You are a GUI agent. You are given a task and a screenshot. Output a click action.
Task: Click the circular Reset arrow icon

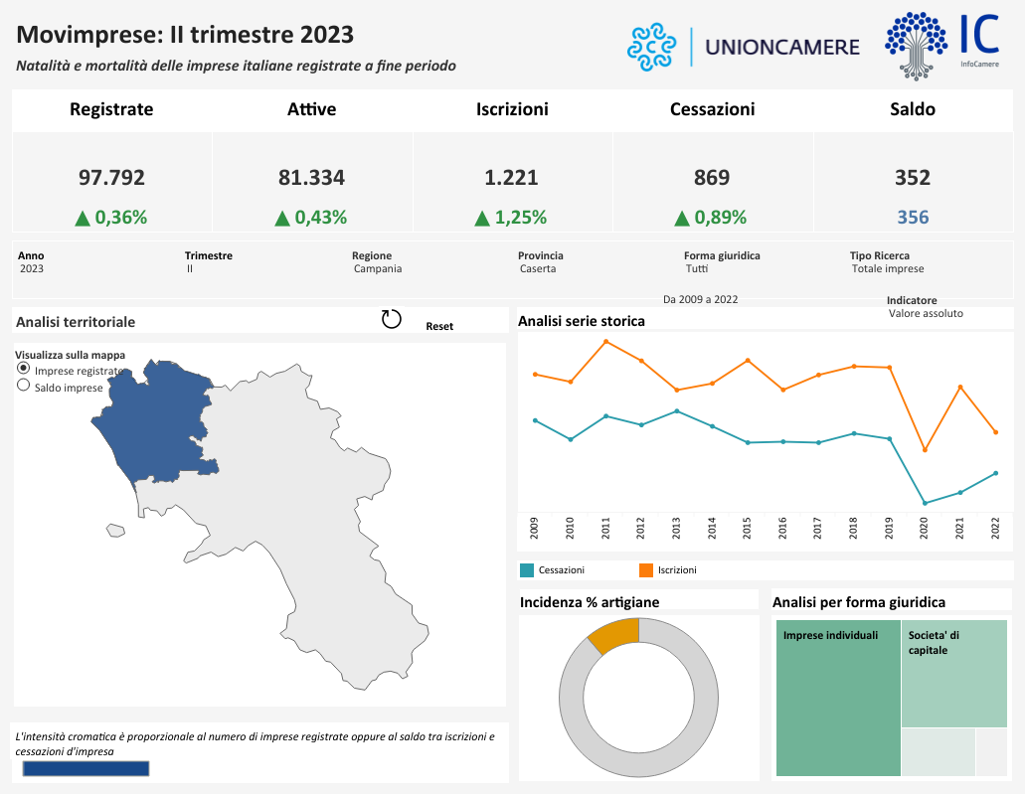click(391, 319)
